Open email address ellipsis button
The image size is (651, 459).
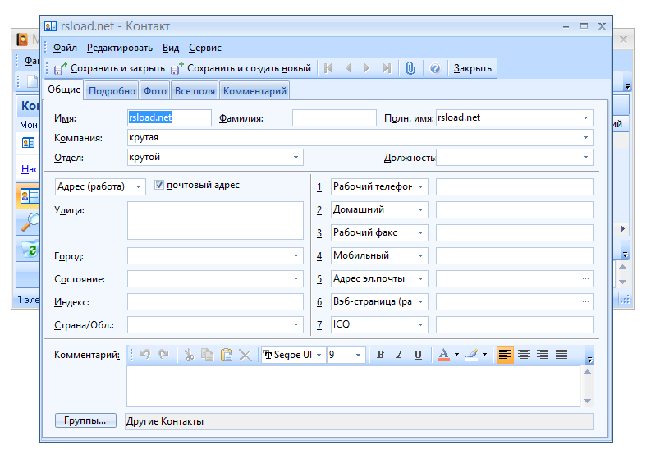[586, 278]
